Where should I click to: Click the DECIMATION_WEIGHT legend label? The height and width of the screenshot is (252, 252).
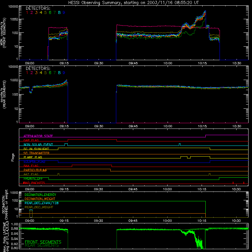(x=40, y=199)
